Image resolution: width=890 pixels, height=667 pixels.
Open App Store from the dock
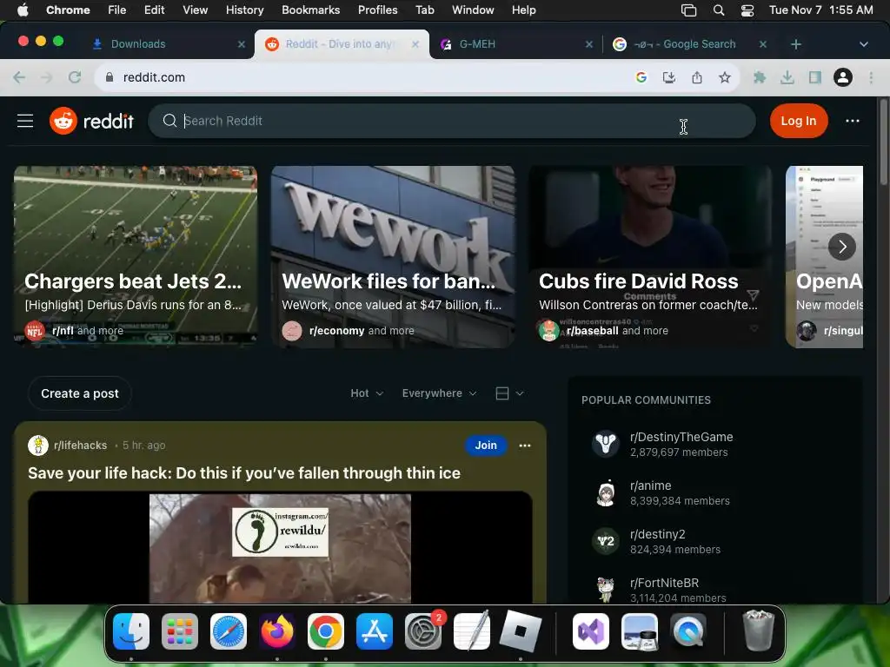click(x=374, y=631)
